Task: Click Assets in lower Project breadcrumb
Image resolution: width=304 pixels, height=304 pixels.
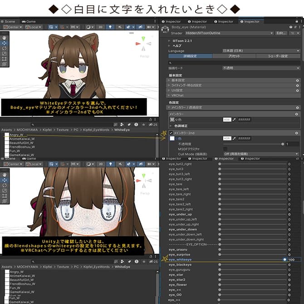Action: (7, 267)
